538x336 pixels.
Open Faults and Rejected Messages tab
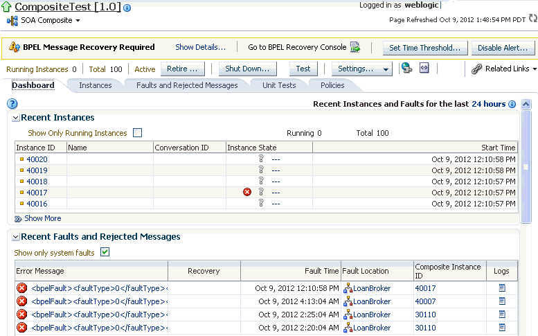click(x=187, y=85)
